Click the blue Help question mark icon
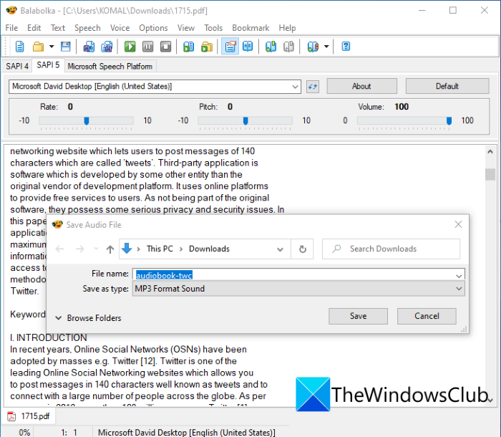Screen dimensions: 501x437 pos(346,47)
